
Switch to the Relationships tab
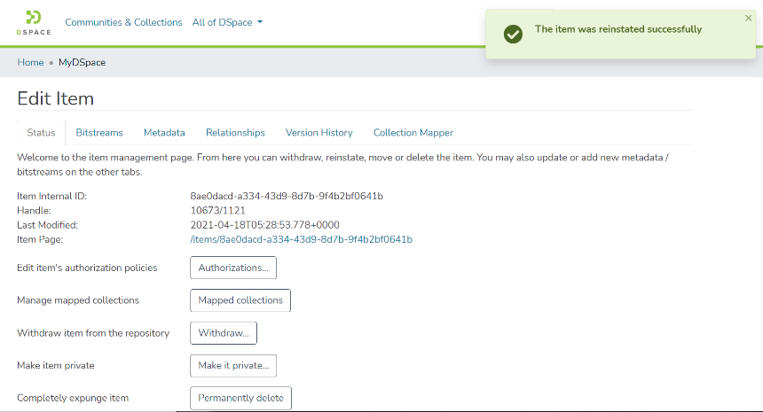pos(235,133)
